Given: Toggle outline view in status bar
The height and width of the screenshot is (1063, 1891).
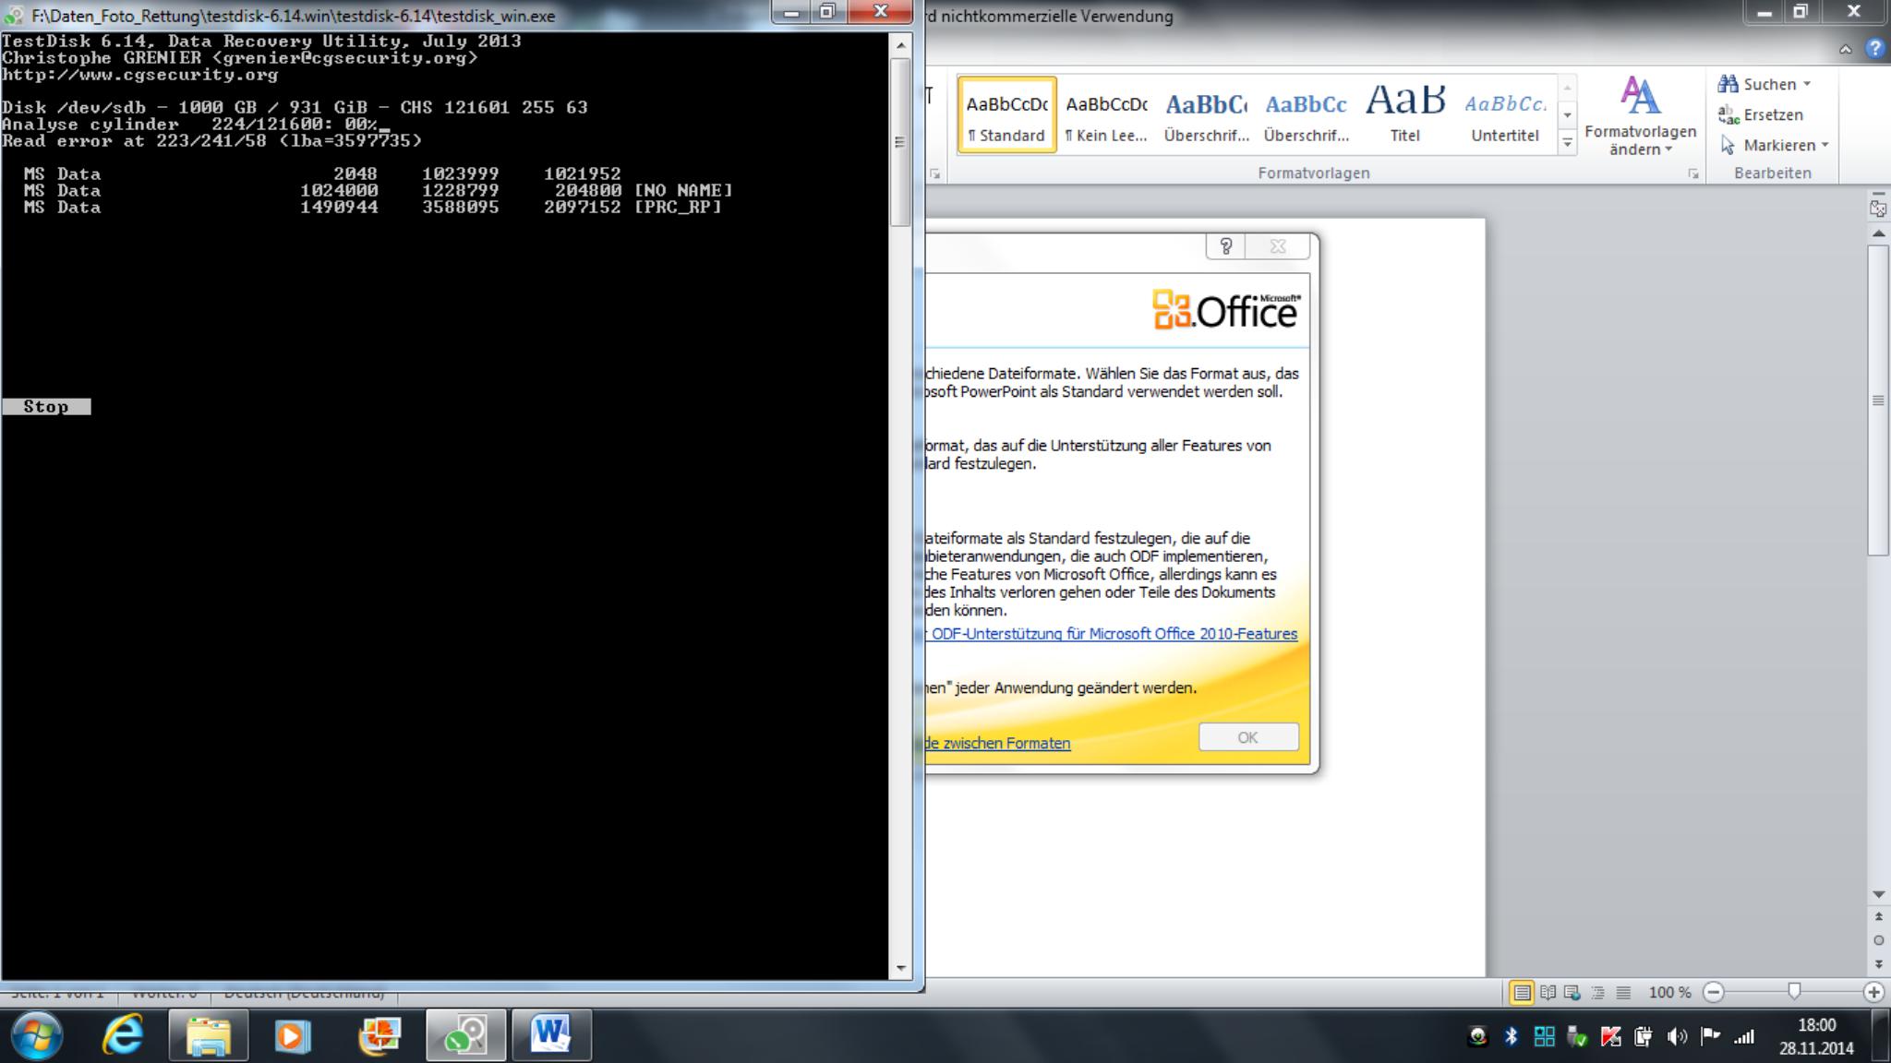Looking at the screenshot, I should tap(1598, 993).
